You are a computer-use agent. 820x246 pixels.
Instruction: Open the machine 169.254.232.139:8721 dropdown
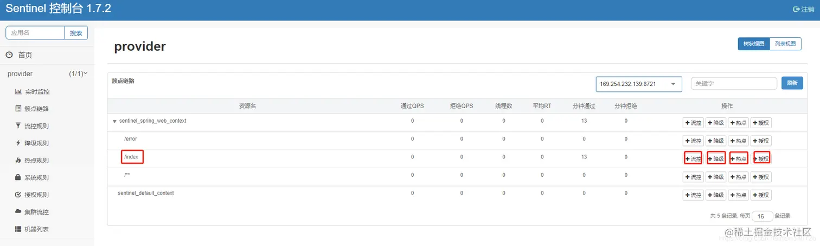point(638,84)
